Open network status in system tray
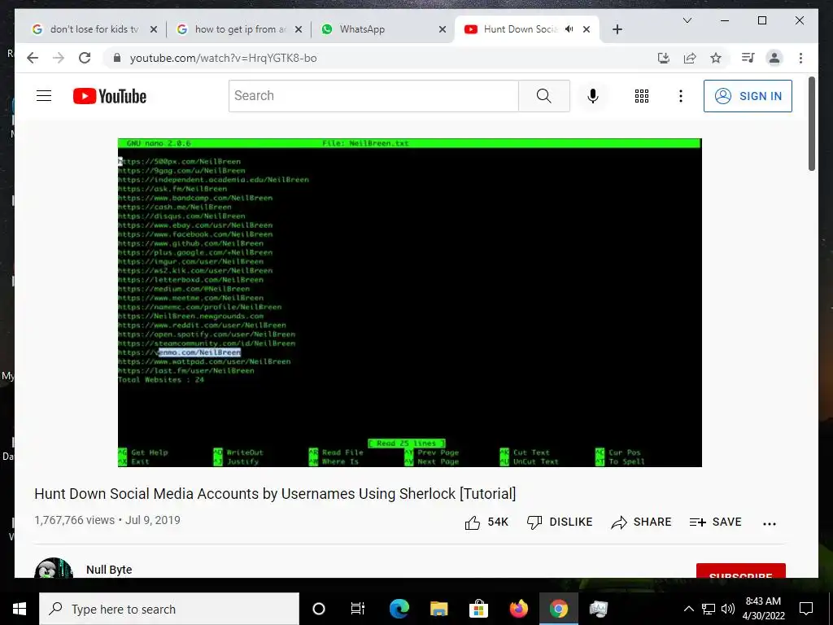The height and width of the screenshot is (625, 833). (709, 609)
